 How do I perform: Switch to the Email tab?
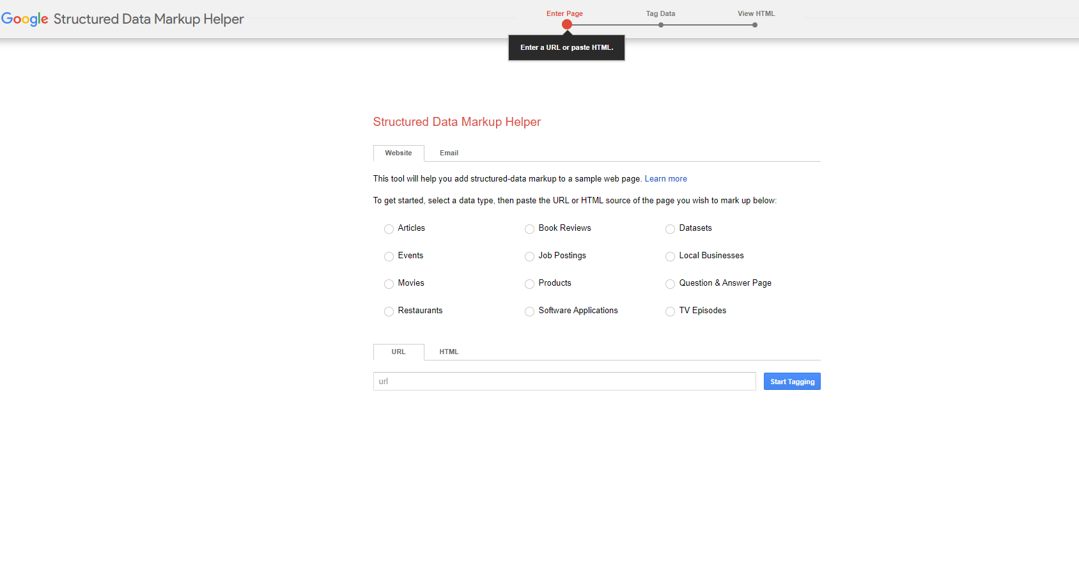pyautogui.click(x=449, y=153)
